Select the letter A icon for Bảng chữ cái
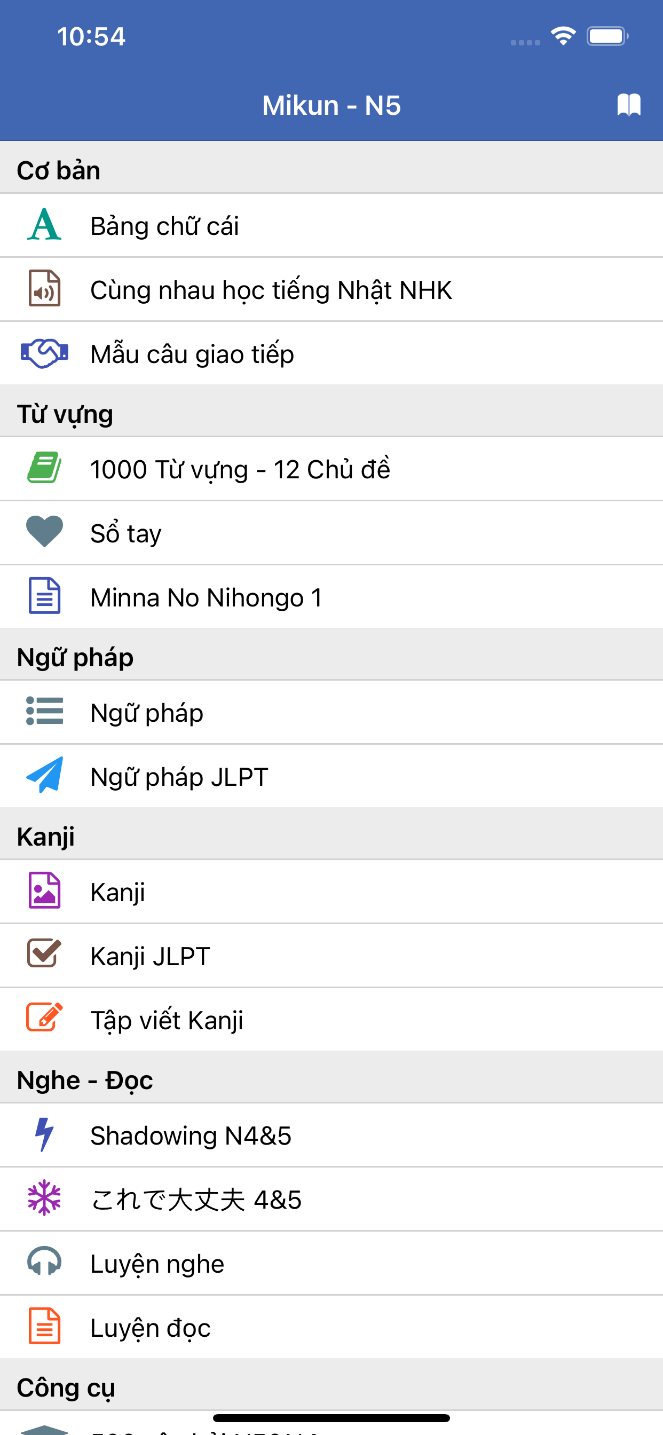Image resolution: width=663 pixels, height=1435 pixels. coord(44,226)
